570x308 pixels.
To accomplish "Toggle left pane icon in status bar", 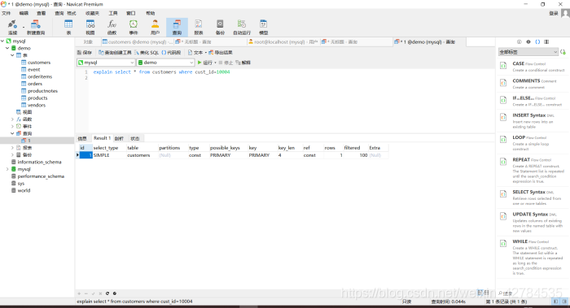I will coord(555,301).
